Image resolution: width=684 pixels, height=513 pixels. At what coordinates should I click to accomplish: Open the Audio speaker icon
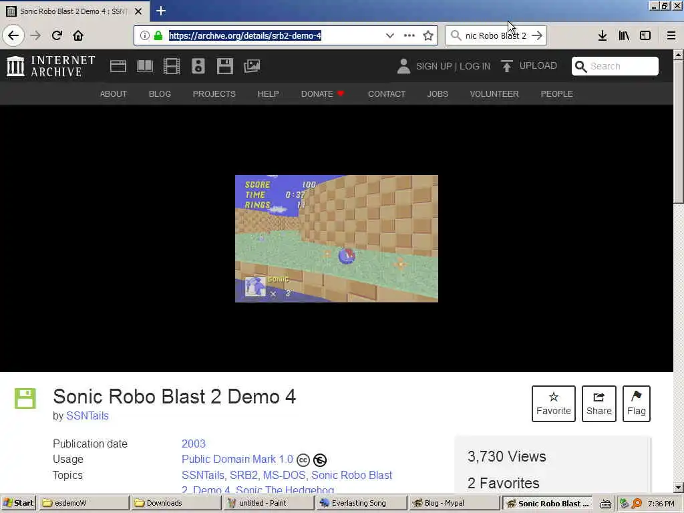click(x=198, y=66)
